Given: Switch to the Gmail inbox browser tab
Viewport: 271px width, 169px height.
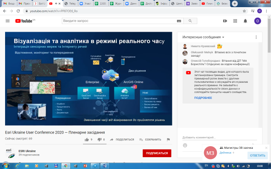Looking at the screenshot, I should tap(8, 3).
